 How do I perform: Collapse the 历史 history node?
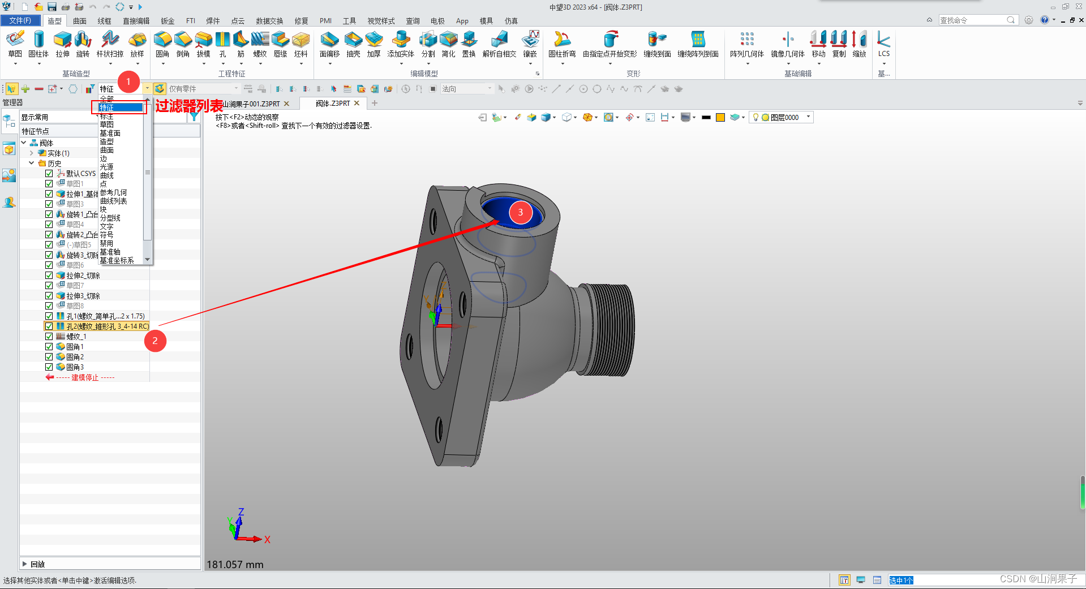click(x=32, y=163)
